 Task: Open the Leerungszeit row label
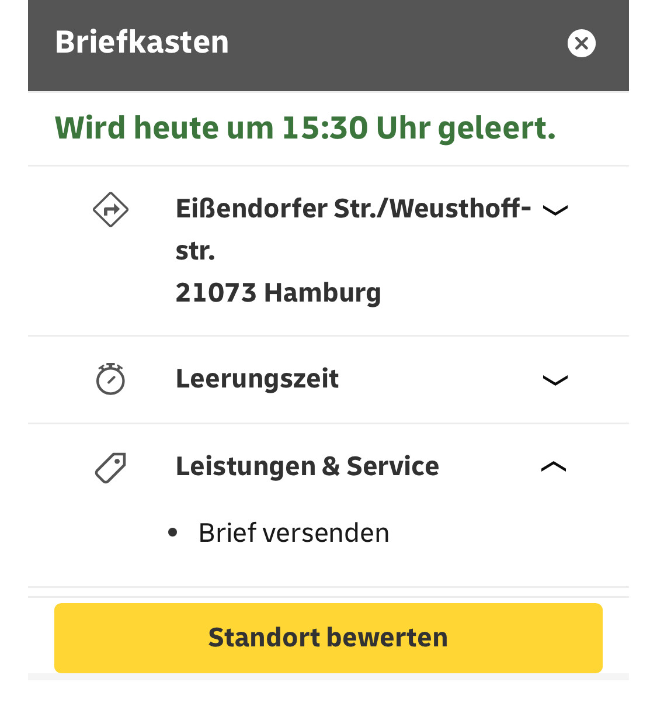click(x=257, y=379)
